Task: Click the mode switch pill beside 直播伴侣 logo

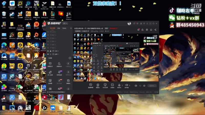Action: click(65, 23)
